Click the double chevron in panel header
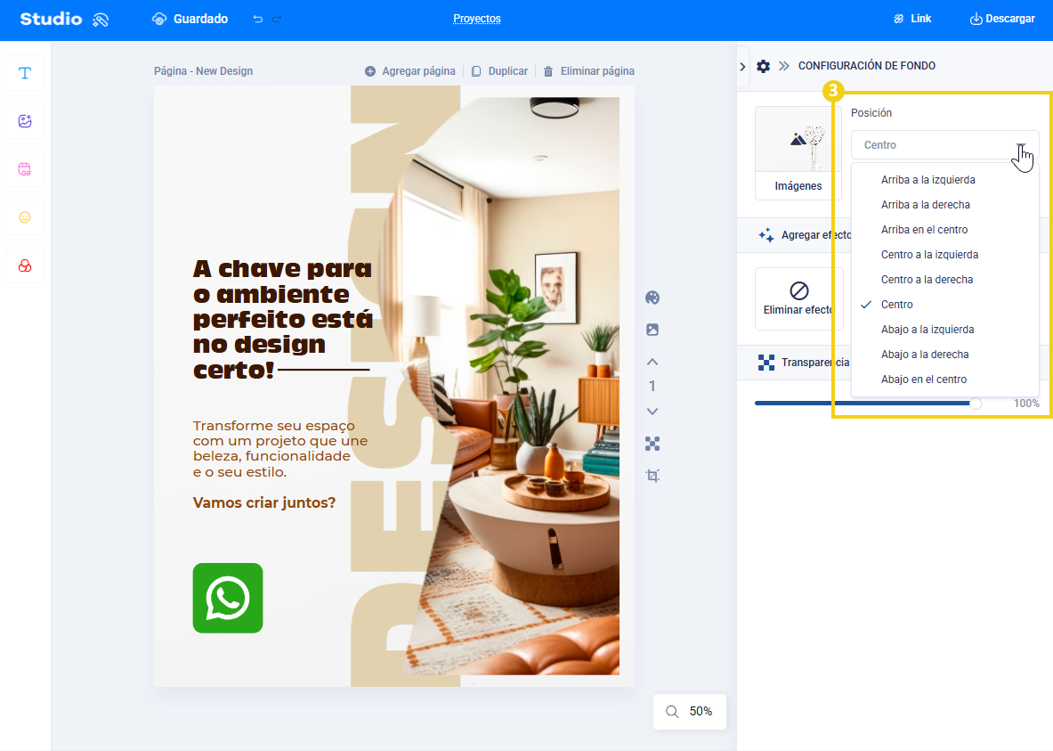This screenshot has height=751, width=1053. point(783,66)
